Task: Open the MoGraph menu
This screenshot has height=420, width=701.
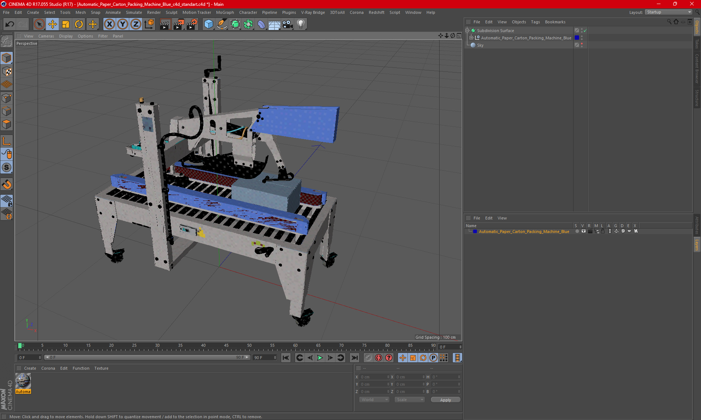Action: (x=225, y=12)
